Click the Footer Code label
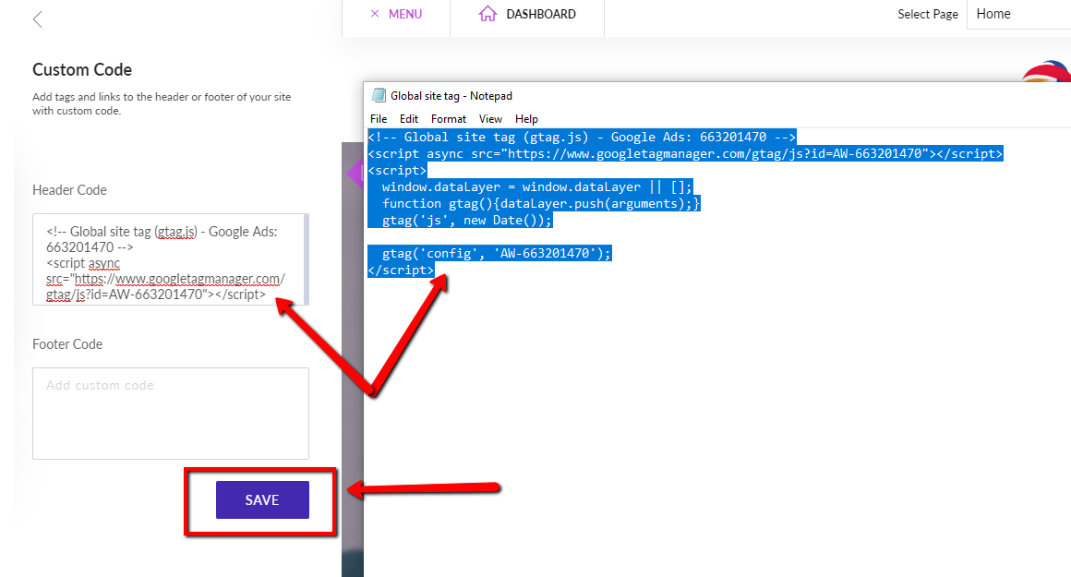The width and height of the screenshot is (1071, 577). click(x=67, y=344)
